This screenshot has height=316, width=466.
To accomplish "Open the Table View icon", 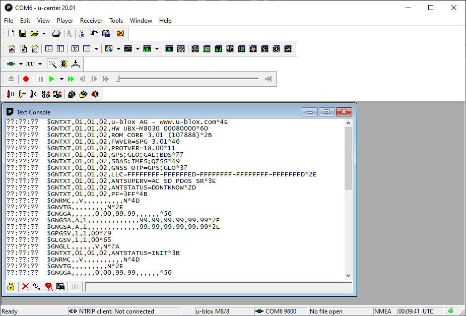I will pos(87,49).
